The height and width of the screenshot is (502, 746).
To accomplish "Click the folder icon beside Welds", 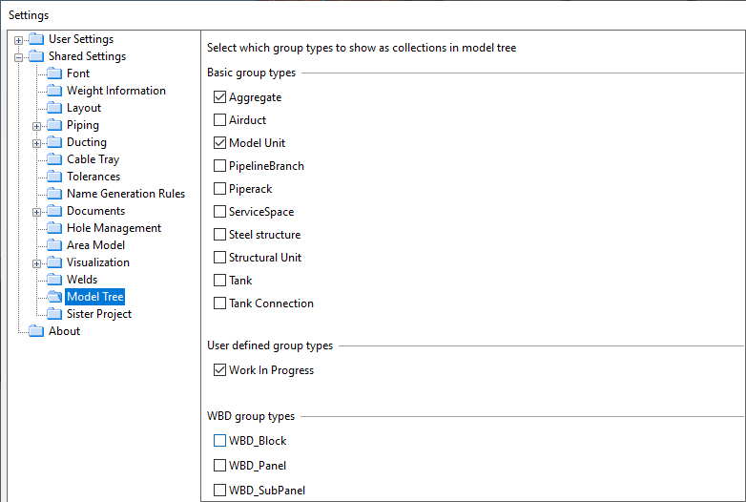I will pyautogui.click(x=54, y=280).
